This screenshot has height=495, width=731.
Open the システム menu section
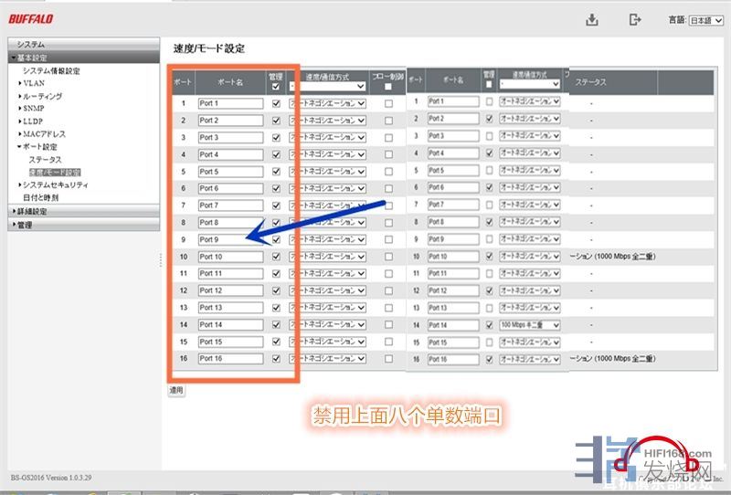[x=30, y=44]
